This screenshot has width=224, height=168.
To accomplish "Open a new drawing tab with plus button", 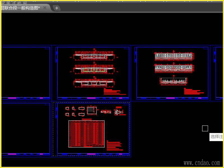I will [57, 8].
